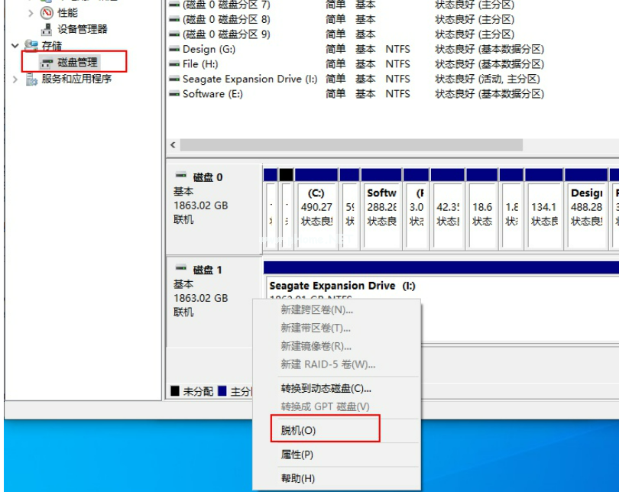Expand the 性能 tree node
The width and height of the screenshot is (619, 492).
click(31, 13)
